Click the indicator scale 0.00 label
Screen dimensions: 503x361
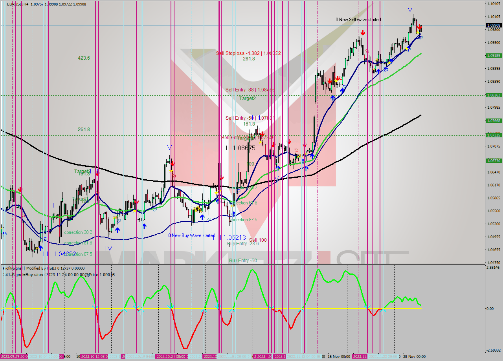click(x=490, y=309)
